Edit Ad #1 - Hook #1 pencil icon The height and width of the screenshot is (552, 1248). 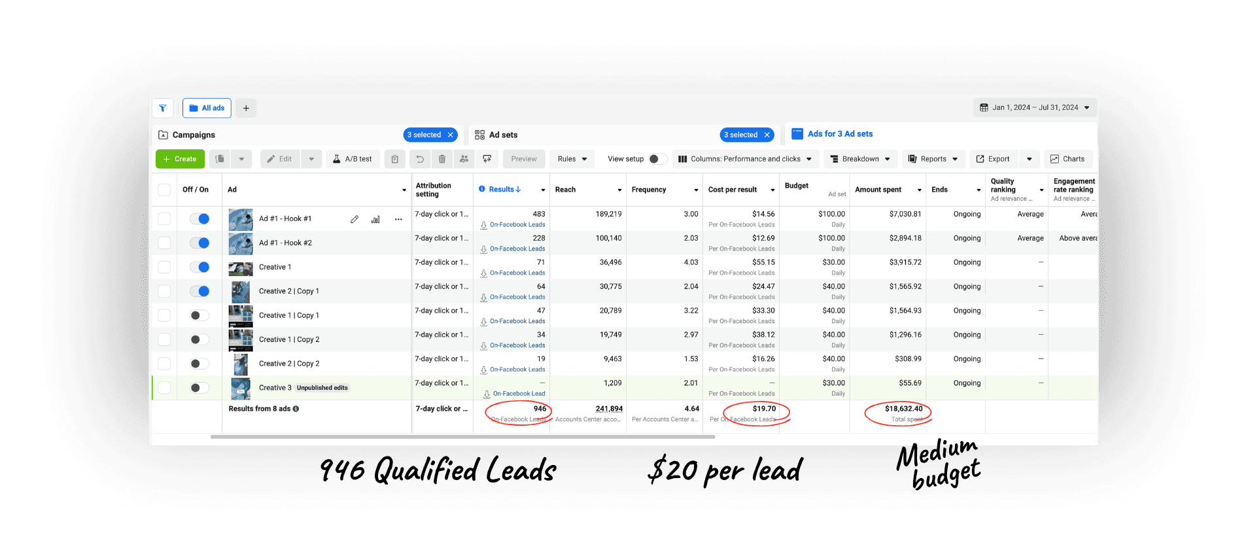pos(355,219)
